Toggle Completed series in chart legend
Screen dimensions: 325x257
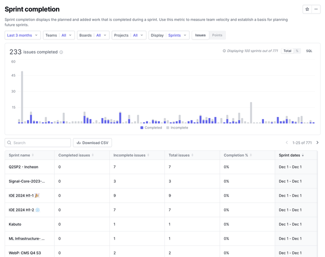(151, 127)
